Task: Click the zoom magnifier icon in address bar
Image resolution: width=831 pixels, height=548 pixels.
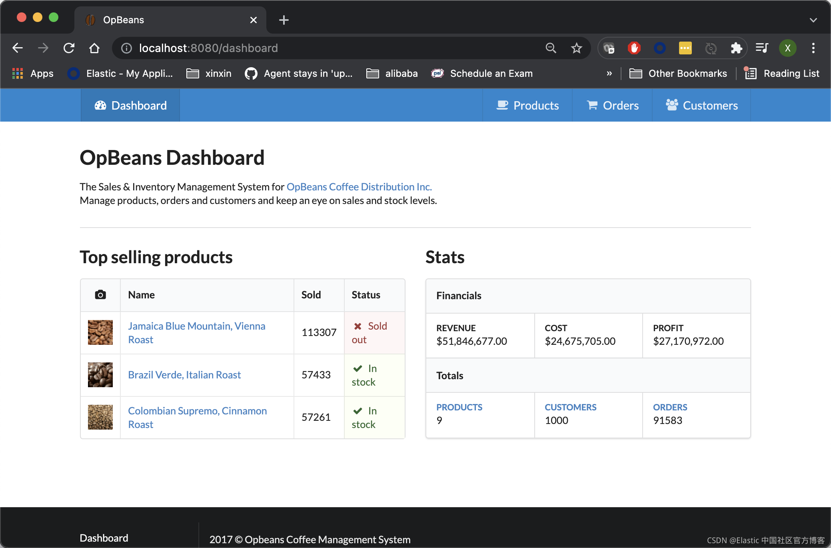Action: 551,48
